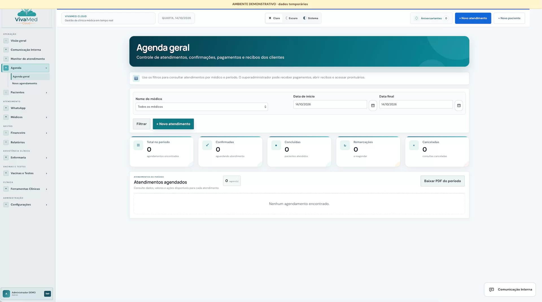Image resolution: width=542 pixels, height=302 pixels.
Task: Click the Data de início field
Action: 330,104
